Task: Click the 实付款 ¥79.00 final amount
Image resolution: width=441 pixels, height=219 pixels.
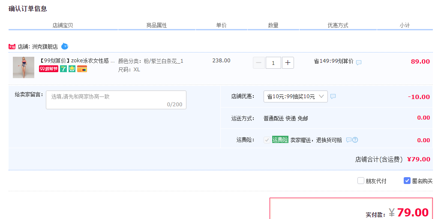Action: point(397,213)
